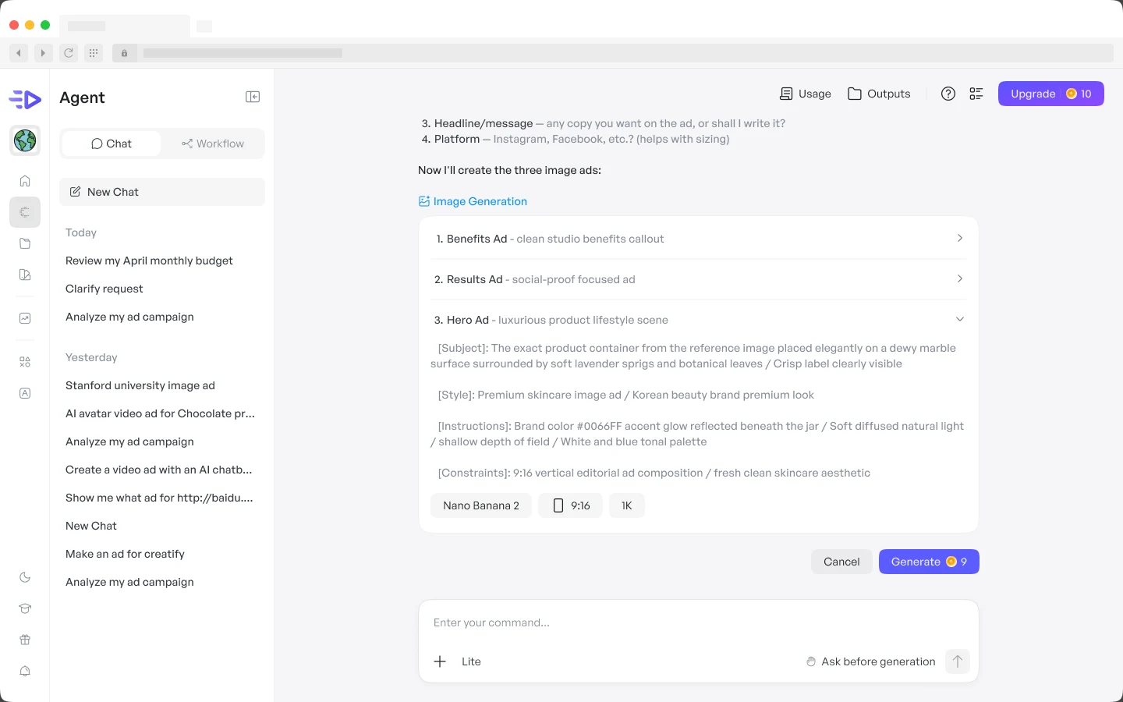Open Outputs in the top bar
1123x702 pixels.
pos(879,94)
